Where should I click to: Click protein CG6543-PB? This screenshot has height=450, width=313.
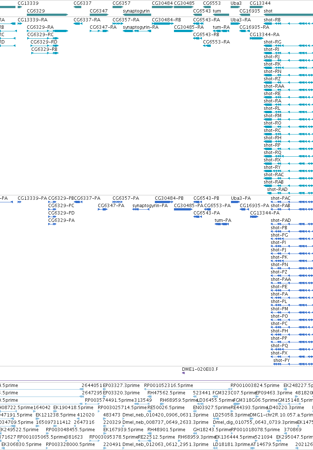pos(206,198)
